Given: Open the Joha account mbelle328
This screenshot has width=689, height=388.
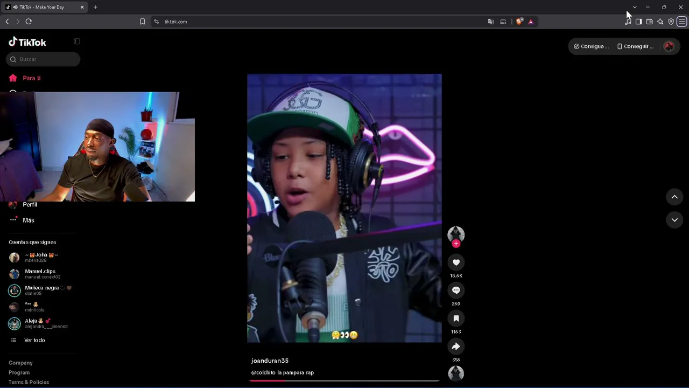Looking at the screenshot, I should tap(41, 258).
